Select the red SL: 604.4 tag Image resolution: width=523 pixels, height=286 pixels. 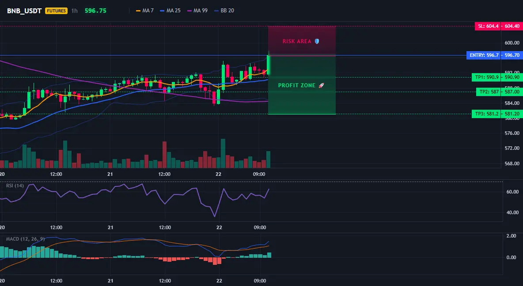pyautogui.click(x=488, y=26)
